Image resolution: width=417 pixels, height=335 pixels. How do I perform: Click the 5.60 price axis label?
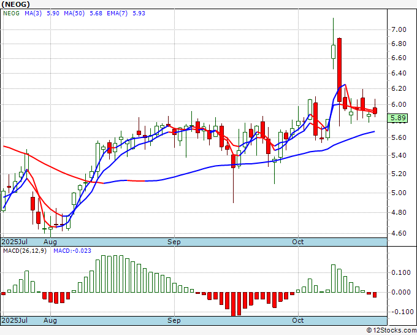click(x=399, y=137)
